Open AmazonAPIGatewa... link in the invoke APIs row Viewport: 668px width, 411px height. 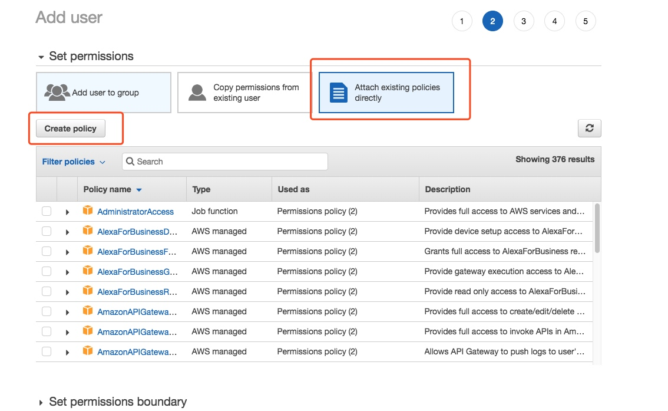click(137, 332)
